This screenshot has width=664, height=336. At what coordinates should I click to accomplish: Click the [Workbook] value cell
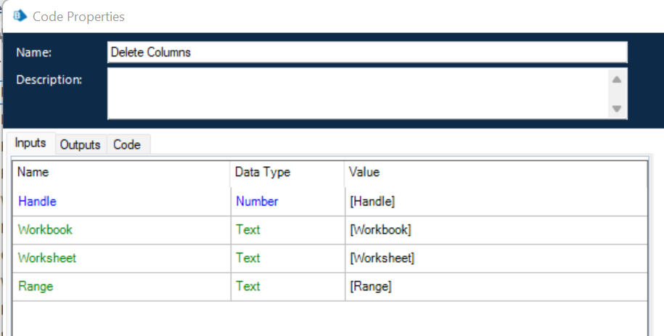(496, 229)
